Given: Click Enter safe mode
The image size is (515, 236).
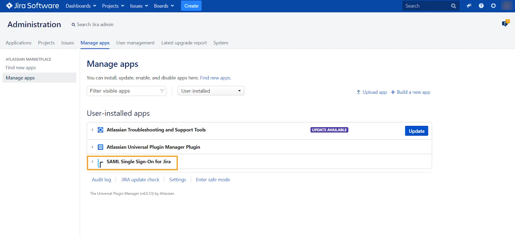Looking at the screenshot, I should (x=213, y=180).
